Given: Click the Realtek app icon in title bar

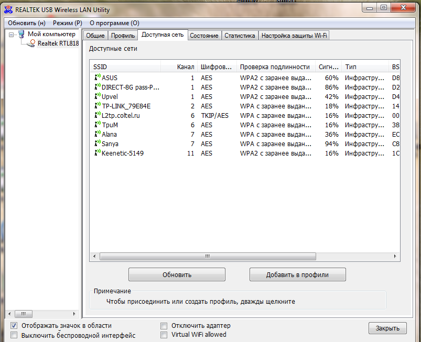Looking at the screenshot, I should click(8, 9).
